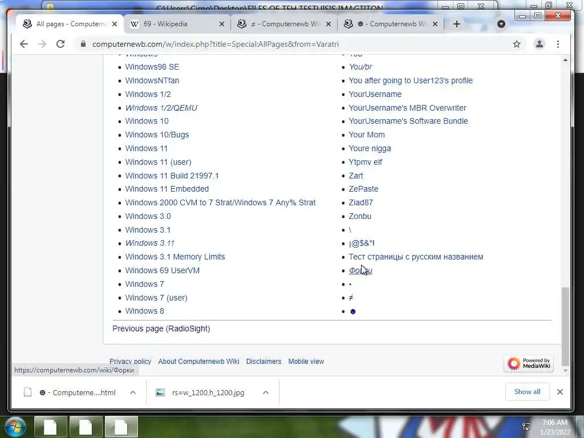Open the ☻ smiley page link

(x=352, y=311)
